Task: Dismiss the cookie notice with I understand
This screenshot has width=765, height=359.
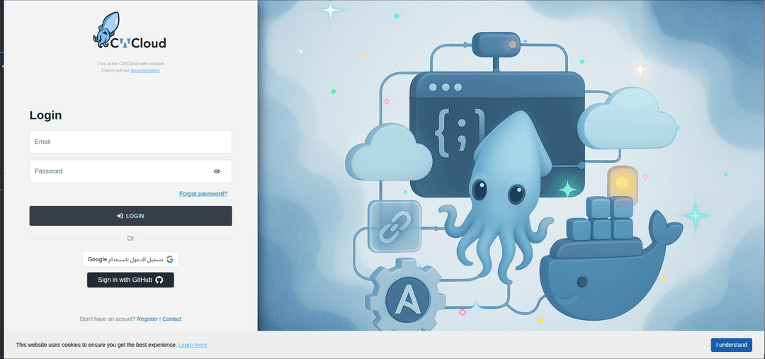Action: pos(731,345)
